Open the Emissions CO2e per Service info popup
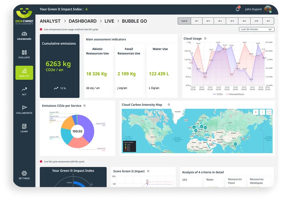Screen dimensions: 282x199 coord(85,106)
